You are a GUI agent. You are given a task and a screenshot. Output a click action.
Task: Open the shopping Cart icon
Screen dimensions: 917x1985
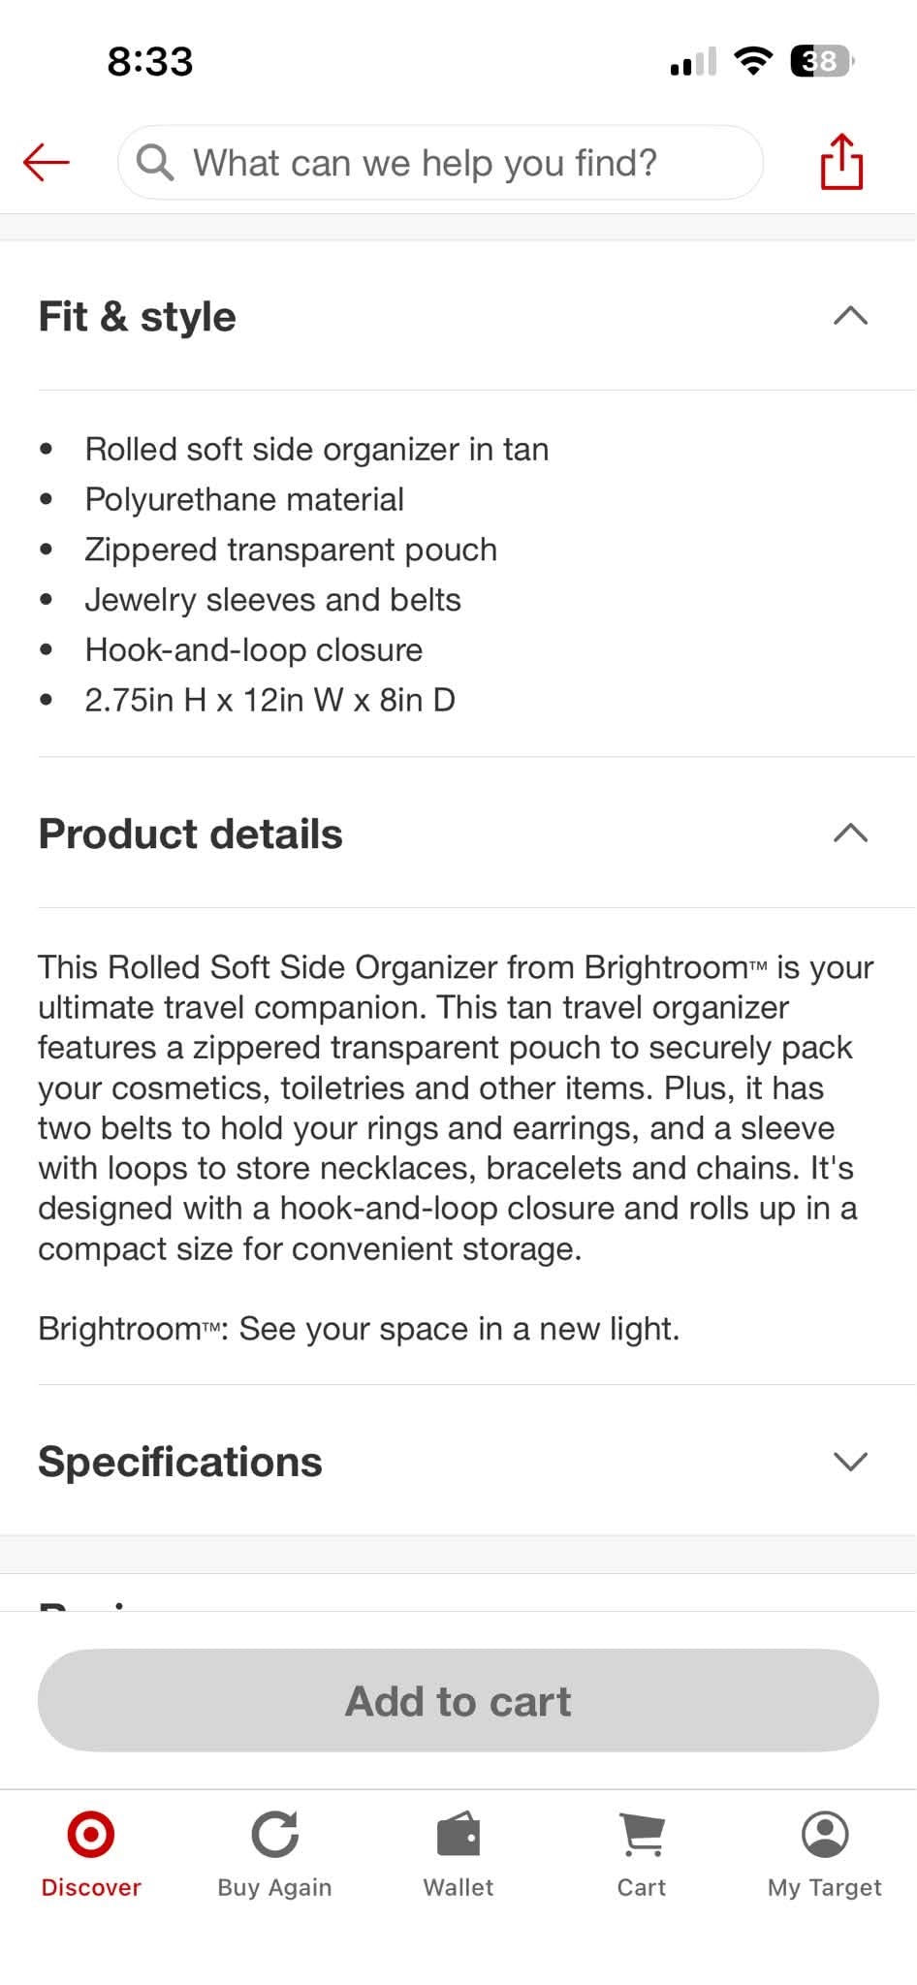point(642,1834)
